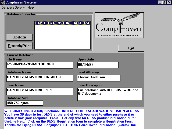Restore down the Comphaven Systems window
Screen dimensions: 172x129
click(x=164, y=2)
